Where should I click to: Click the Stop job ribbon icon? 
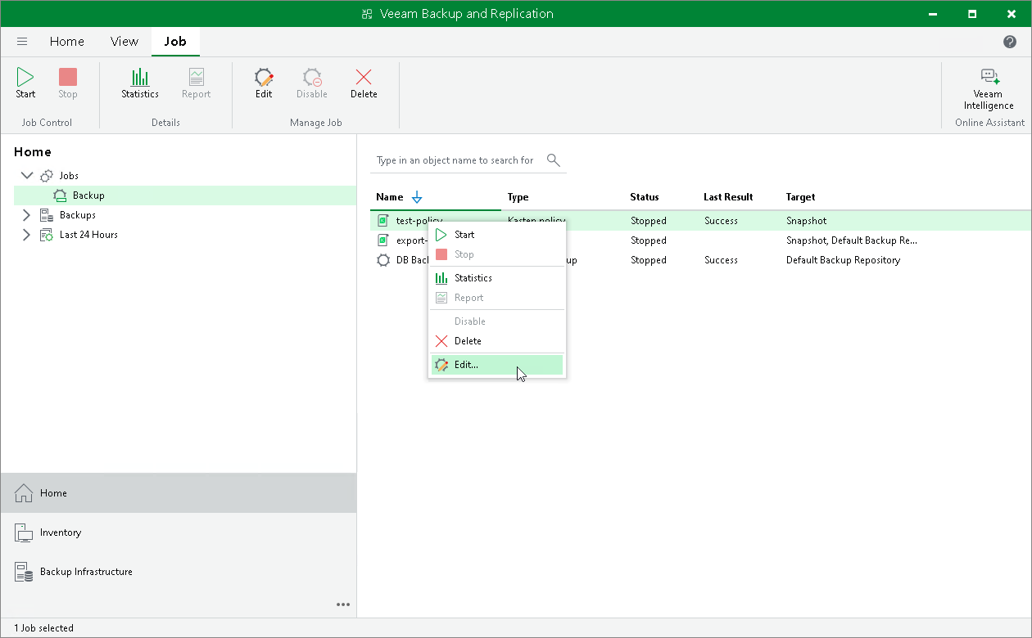68,78
